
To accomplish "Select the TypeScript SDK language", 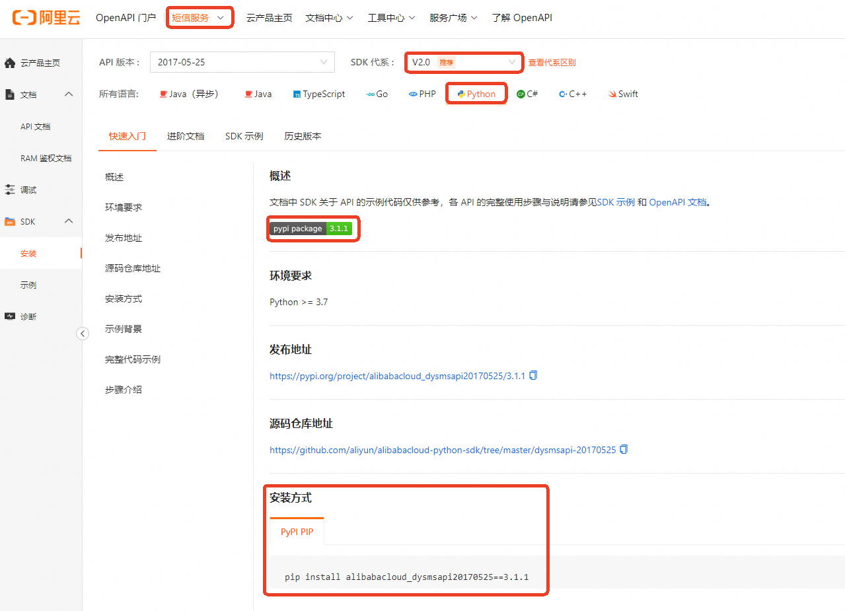I will pos(318,94).
